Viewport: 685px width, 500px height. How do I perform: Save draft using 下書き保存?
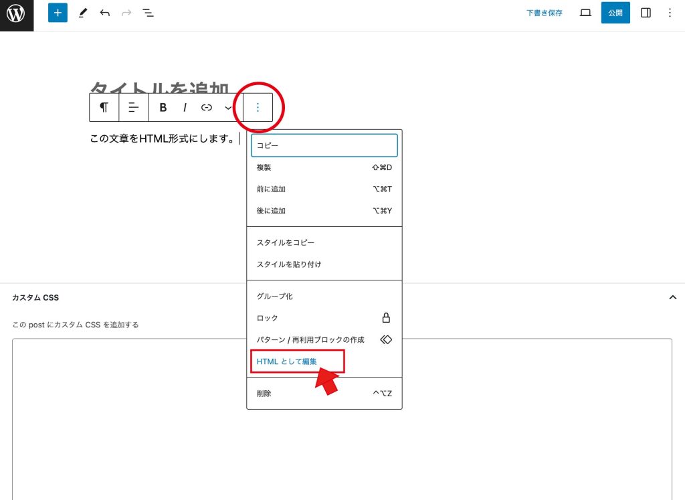(x=544, y=13)
